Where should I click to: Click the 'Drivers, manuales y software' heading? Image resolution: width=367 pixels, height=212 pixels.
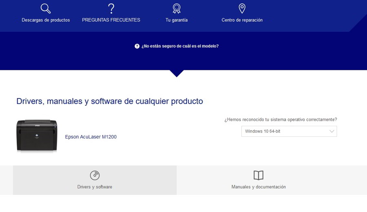tap(110, 101)
